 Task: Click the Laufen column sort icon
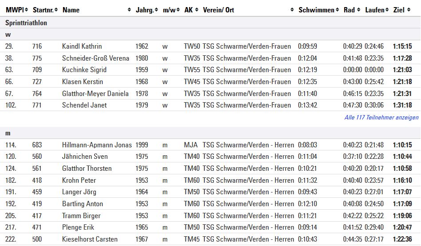tap(387, 10)
